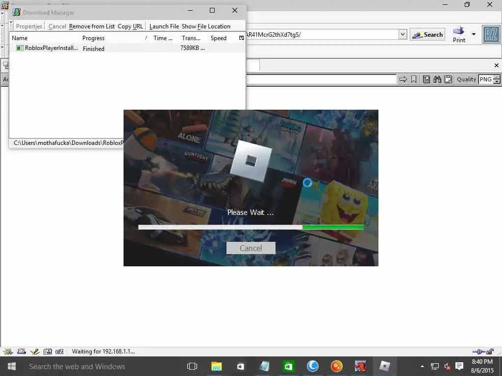
Task: Click Properties in Download Manager toolbar
Action: coord(29,26)
